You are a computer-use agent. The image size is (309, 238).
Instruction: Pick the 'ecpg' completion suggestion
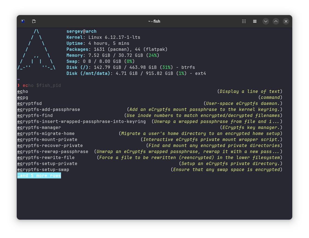pyautogui.click(x=23, y=98)
